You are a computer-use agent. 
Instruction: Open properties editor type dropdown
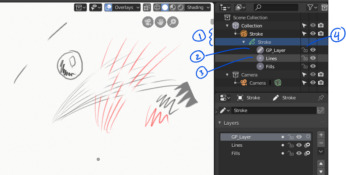click(x=225, y=98)
